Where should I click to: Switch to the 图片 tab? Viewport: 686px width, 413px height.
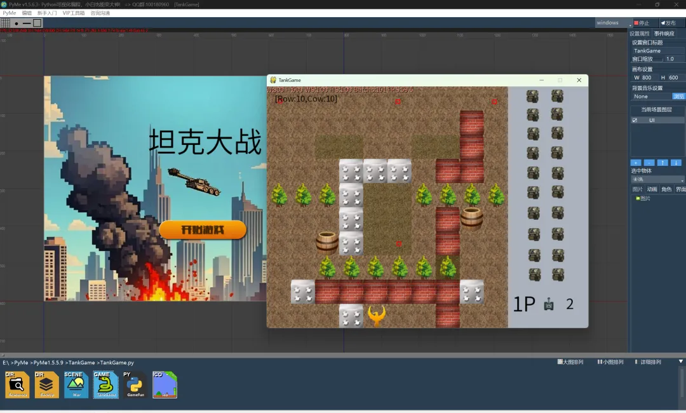[x=638, y=189]
